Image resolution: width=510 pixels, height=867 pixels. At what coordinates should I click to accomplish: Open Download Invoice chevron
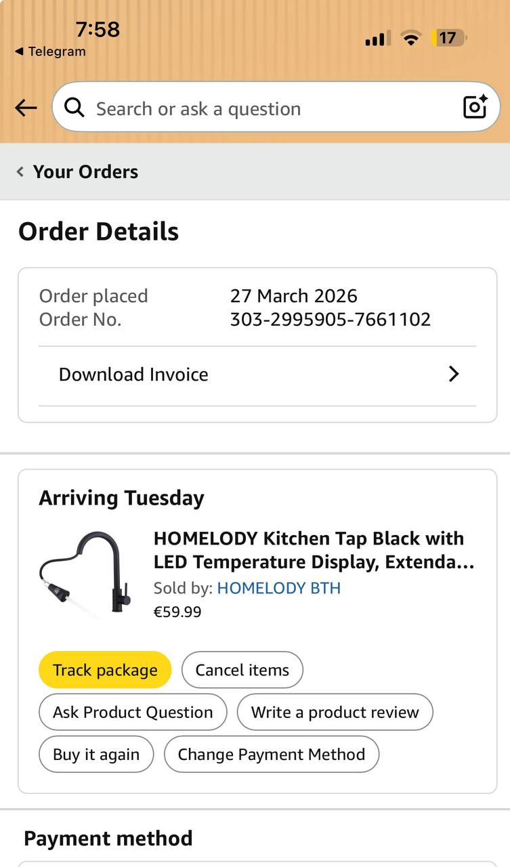[454, 374]
